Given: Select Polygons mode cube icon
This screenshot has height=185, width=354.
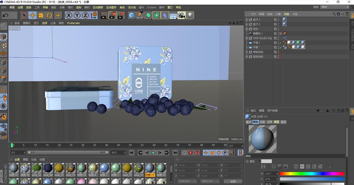Looking at the screenshot, I should click(4, 79).
